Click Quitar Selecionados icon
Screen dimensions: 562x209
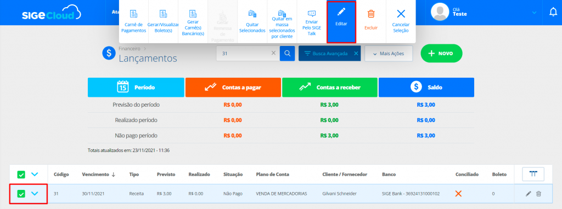(x=252, y=14)
